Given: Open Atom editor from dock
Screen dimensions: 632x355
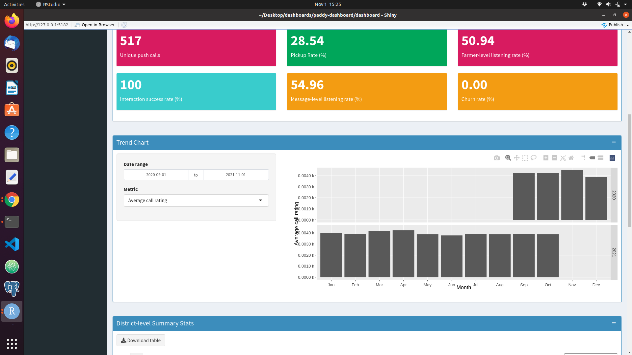Looking at the screenshot, I should 12,267.
